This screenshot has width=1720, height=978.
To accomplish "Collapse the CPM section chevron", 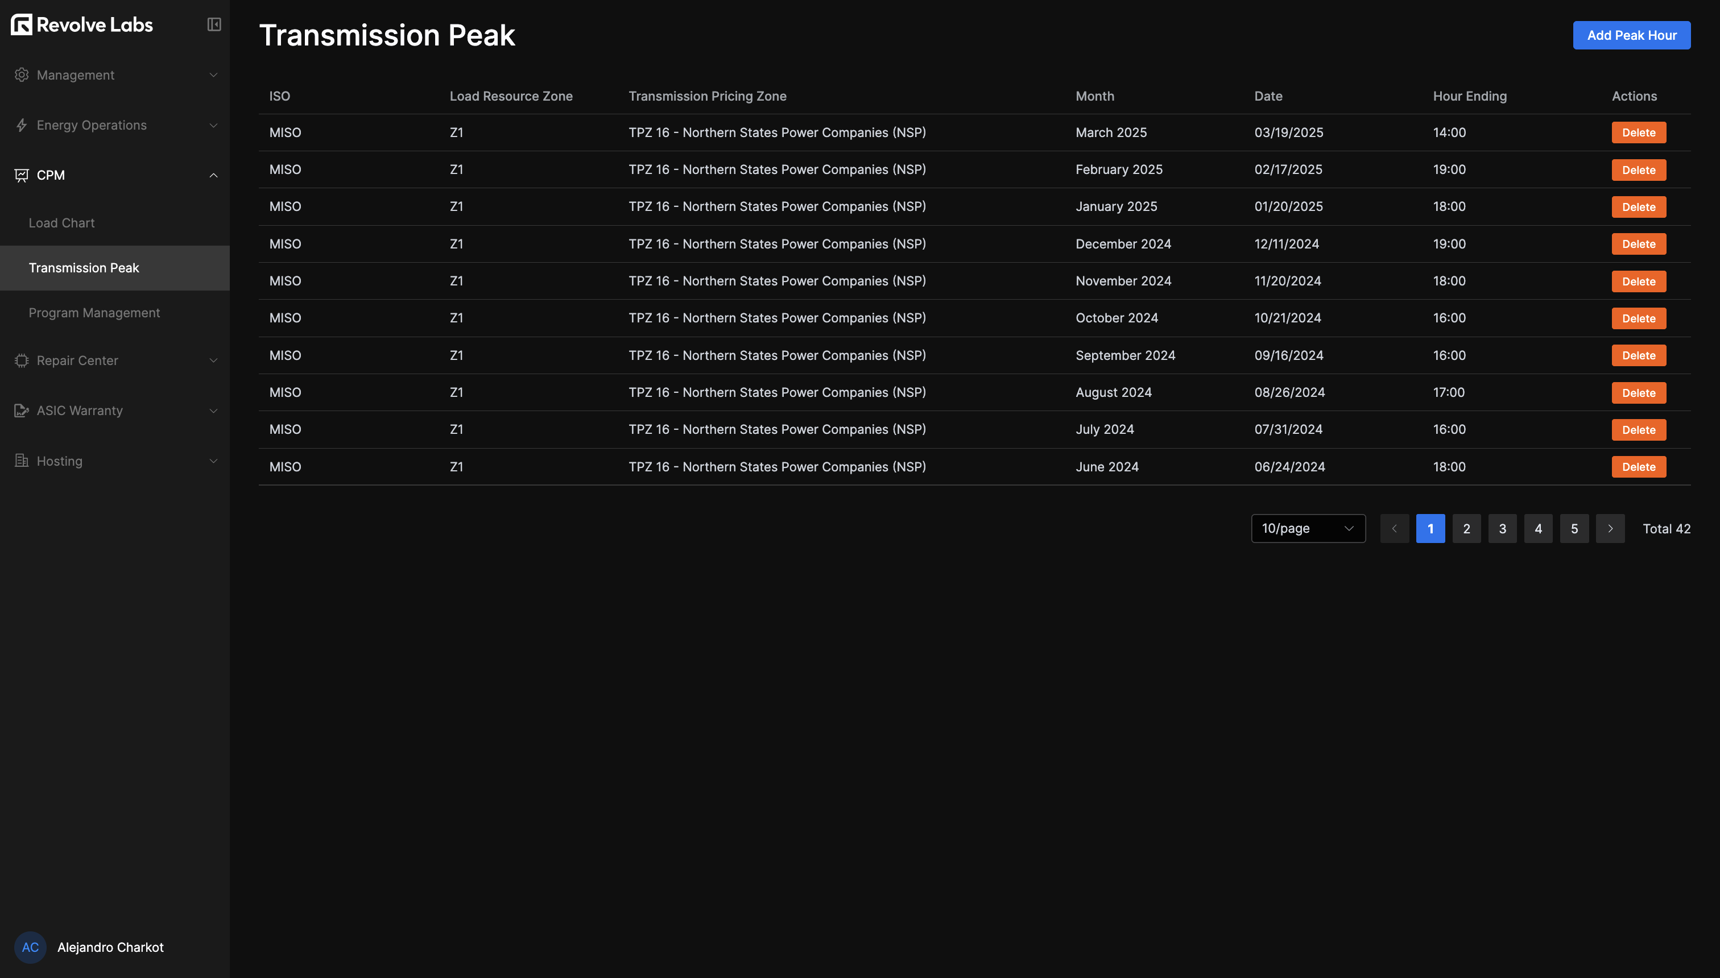I will pos(213,175).
